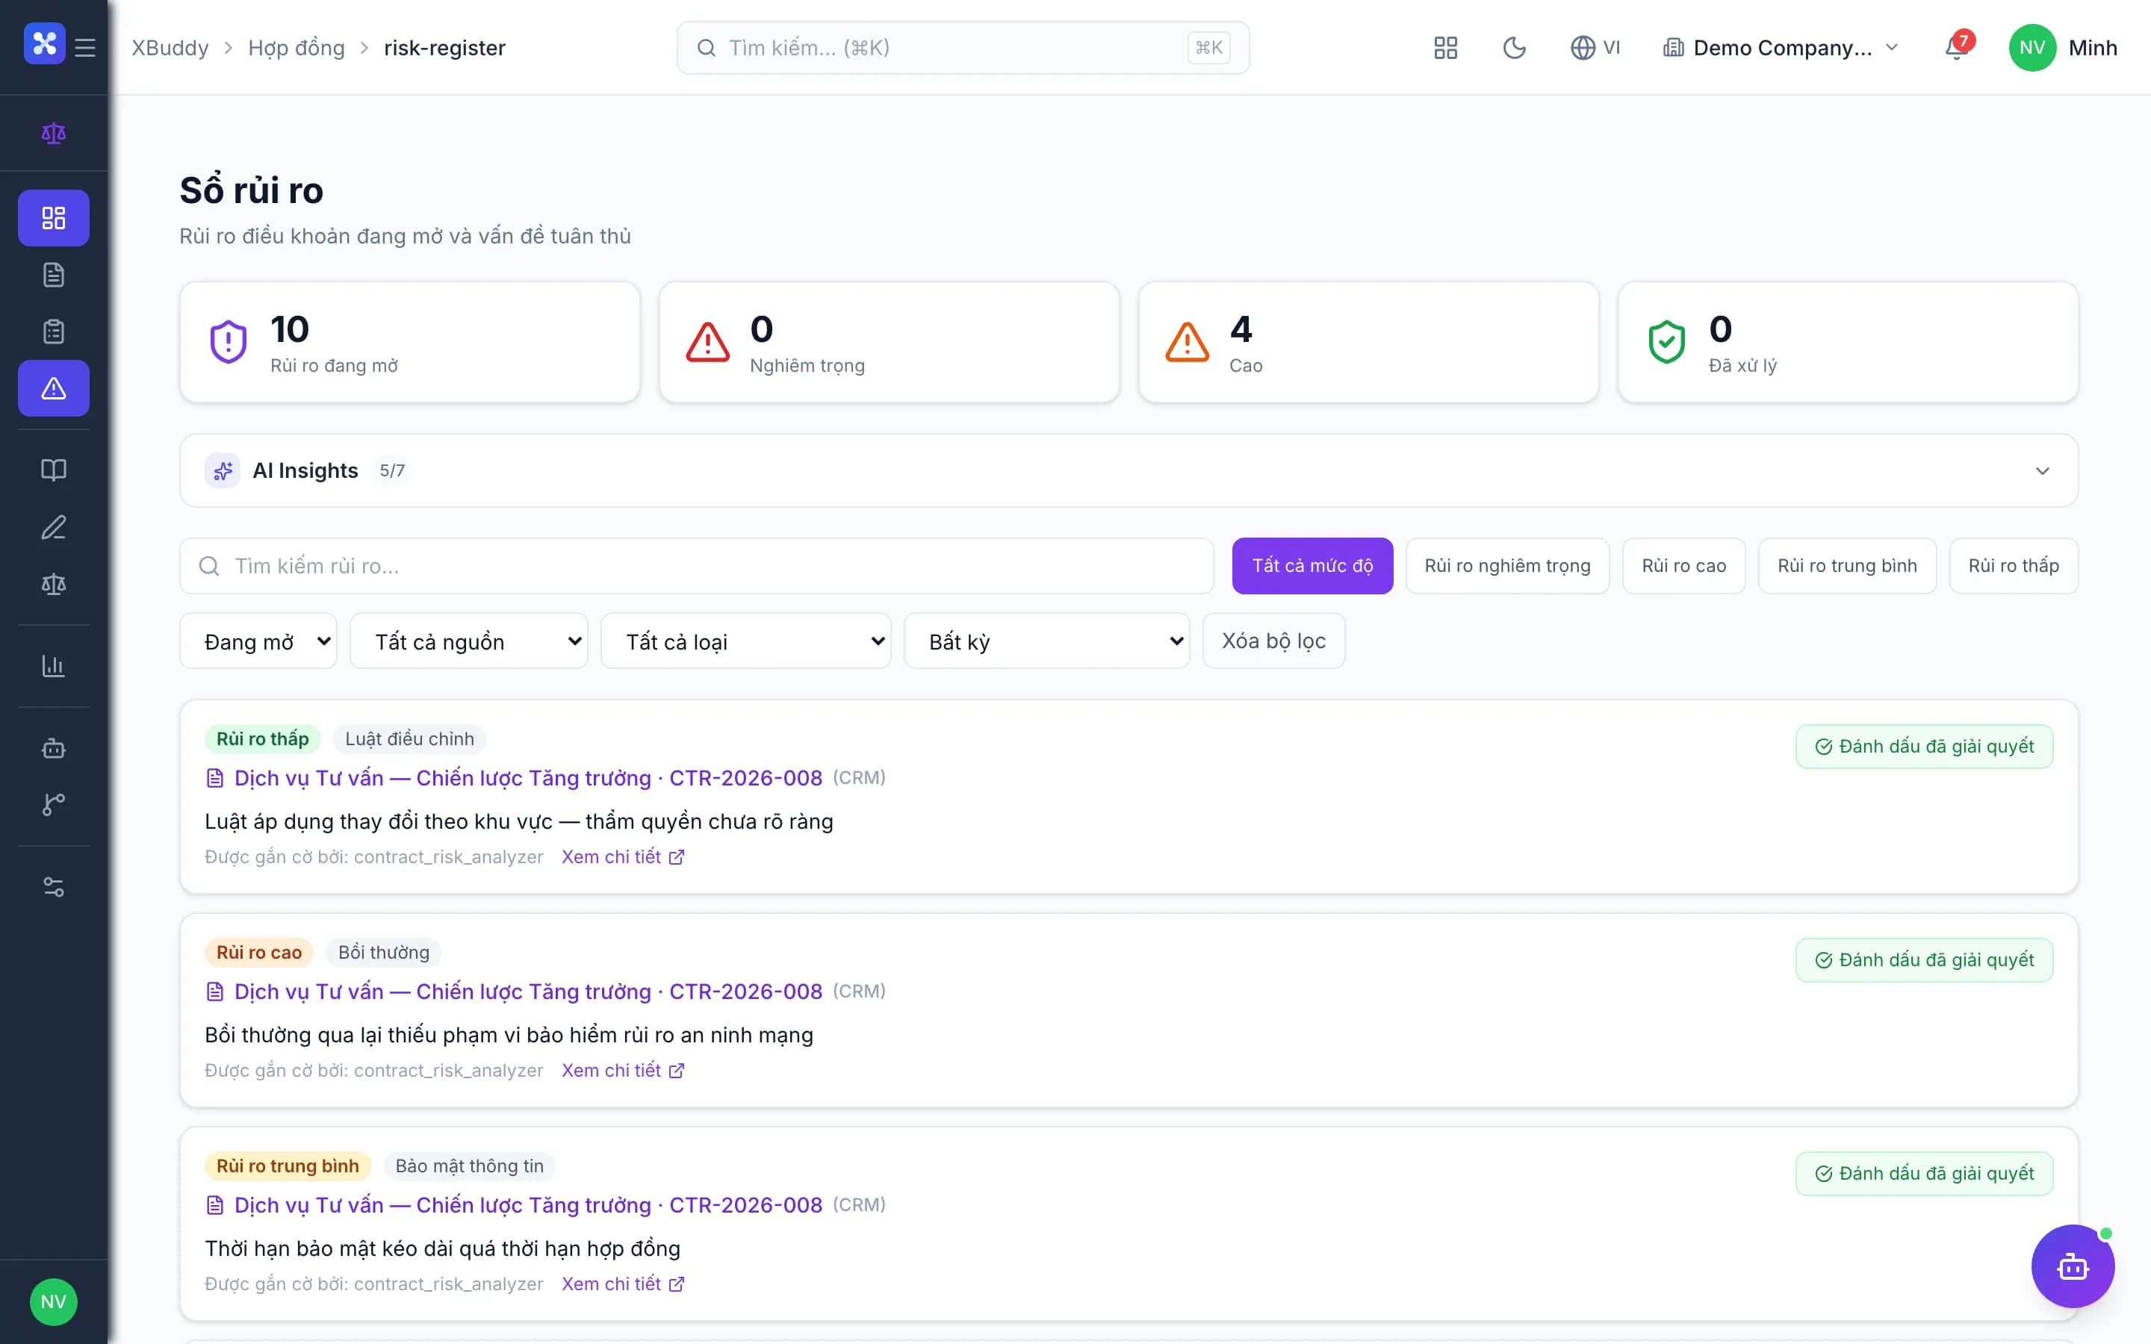Click the Luật điều chỉnh category tag
This screenshot has width=2151, height=1344.
pyautogui.click(x=410, y=738)
